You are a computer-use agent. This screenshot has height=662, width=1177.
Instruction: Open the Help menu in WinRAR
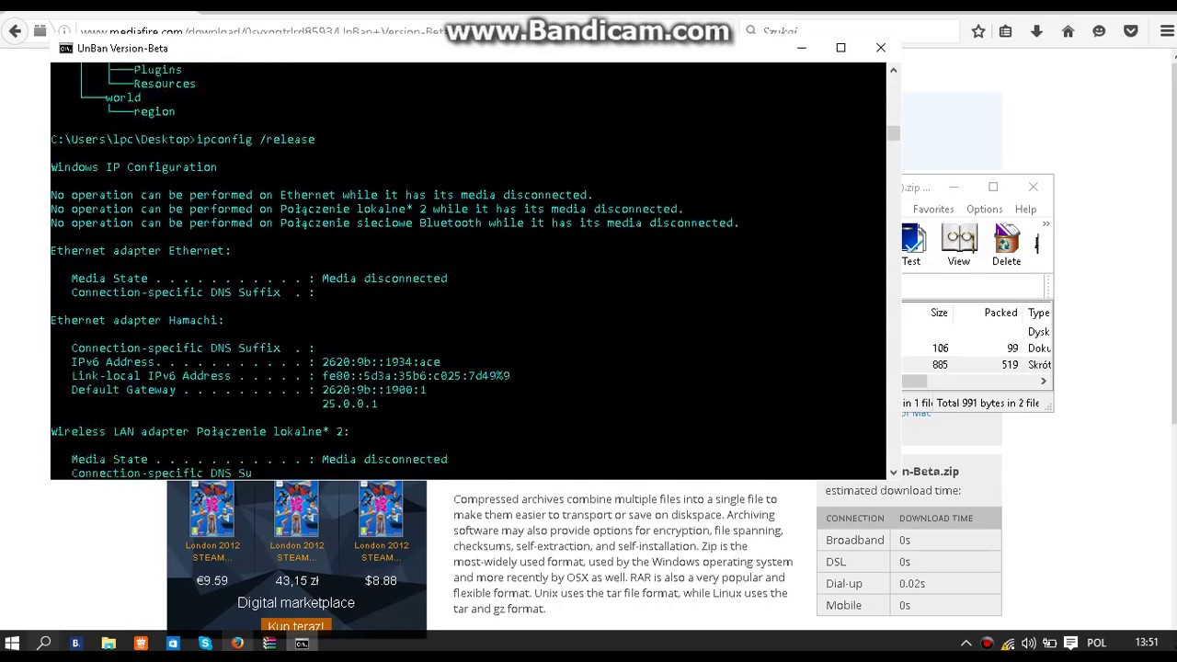click(x=1025, y=209)
